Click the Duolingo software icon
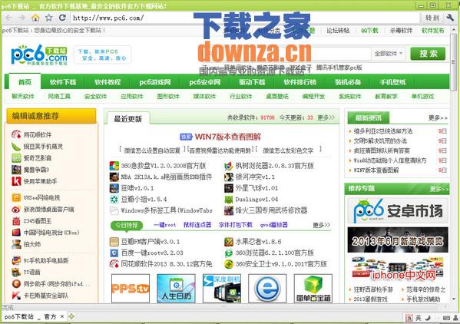 coord(229,200)
